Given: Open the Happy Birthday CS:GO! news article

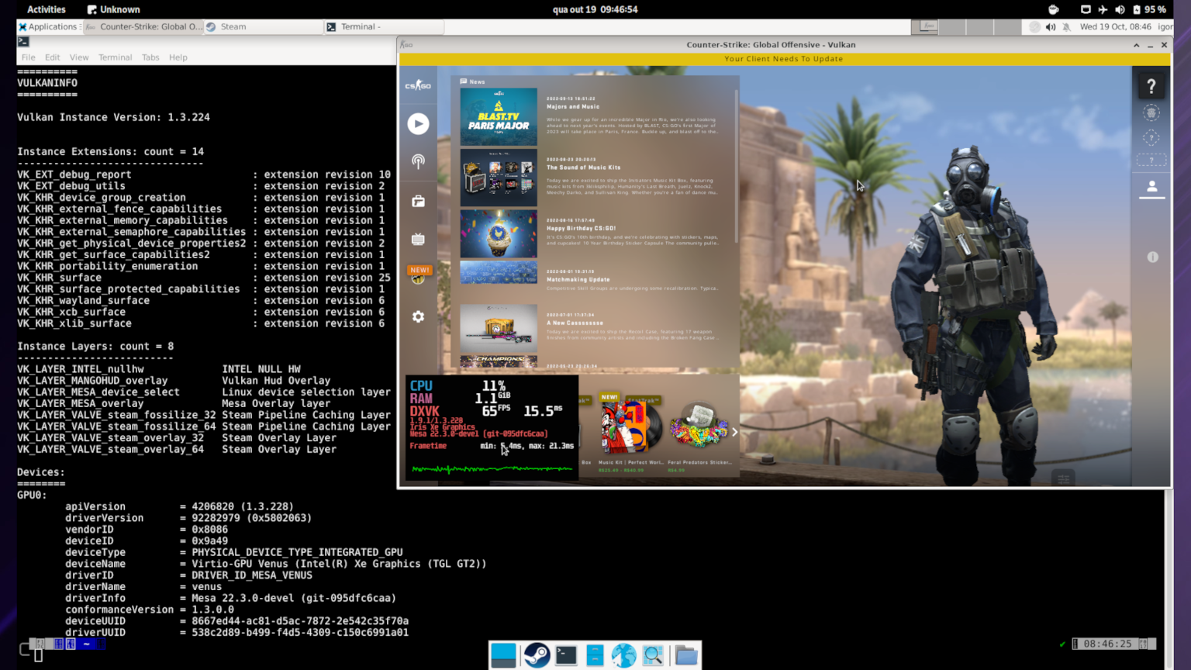Looking at the screenshot, I should (581, 229).
